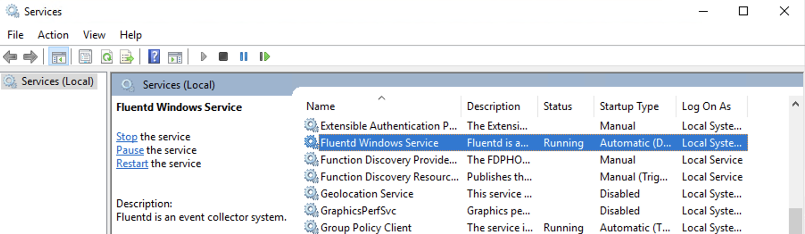805x234 pixels.
Task: Open Properties toolbar icon
Action: (x=85, y=57)
